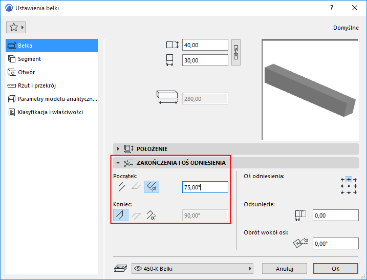Open the 450-K Belki layer dropdown
The image size is (367, 280).
[192, 269]
